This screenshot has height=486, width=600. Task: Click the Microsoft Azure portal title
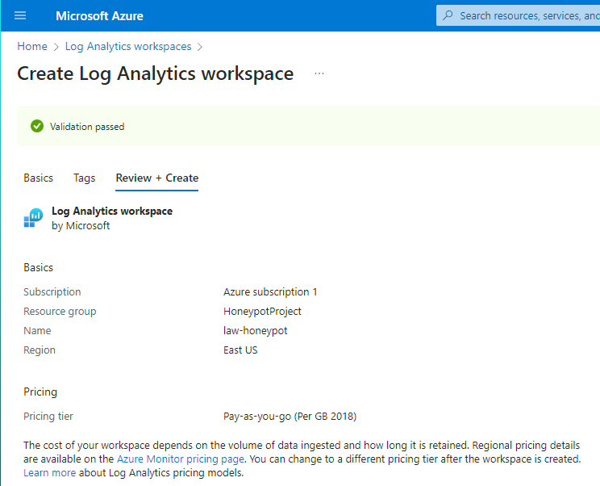(99, 16)
